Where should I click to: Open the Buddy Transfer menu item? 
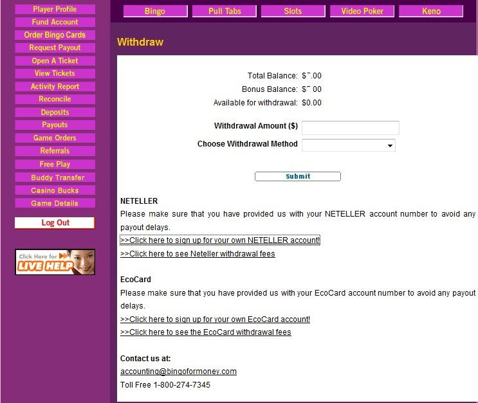(x=55, y=177)
